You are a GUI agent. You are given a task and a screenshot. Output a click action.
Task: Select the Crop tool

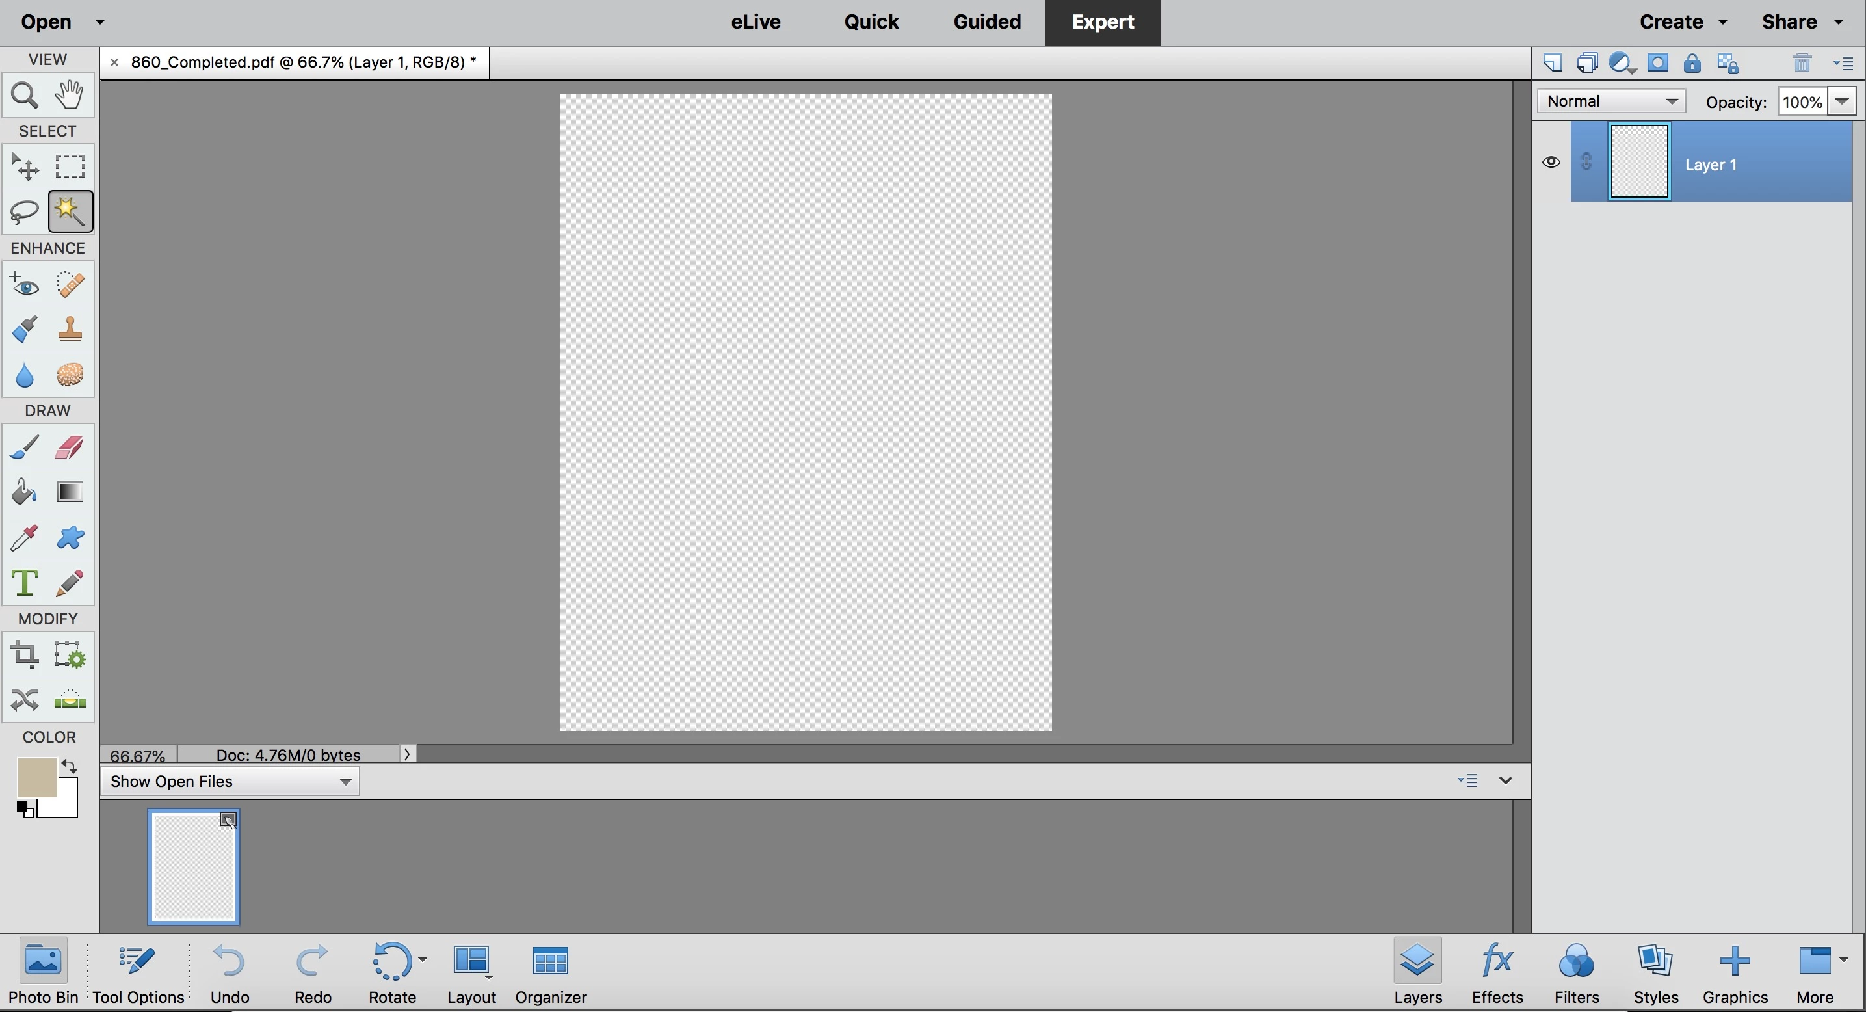pos(24,656)
